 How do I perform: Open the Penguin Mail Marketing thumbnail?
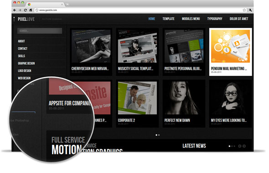[230, 46]
